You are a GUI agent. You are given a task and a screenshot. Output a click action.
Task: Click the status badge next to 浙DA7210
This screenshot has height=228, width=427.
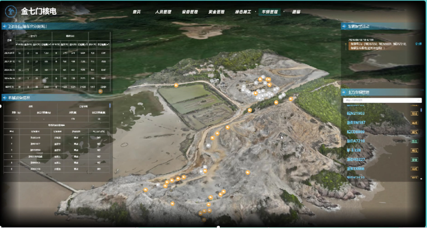414,141
